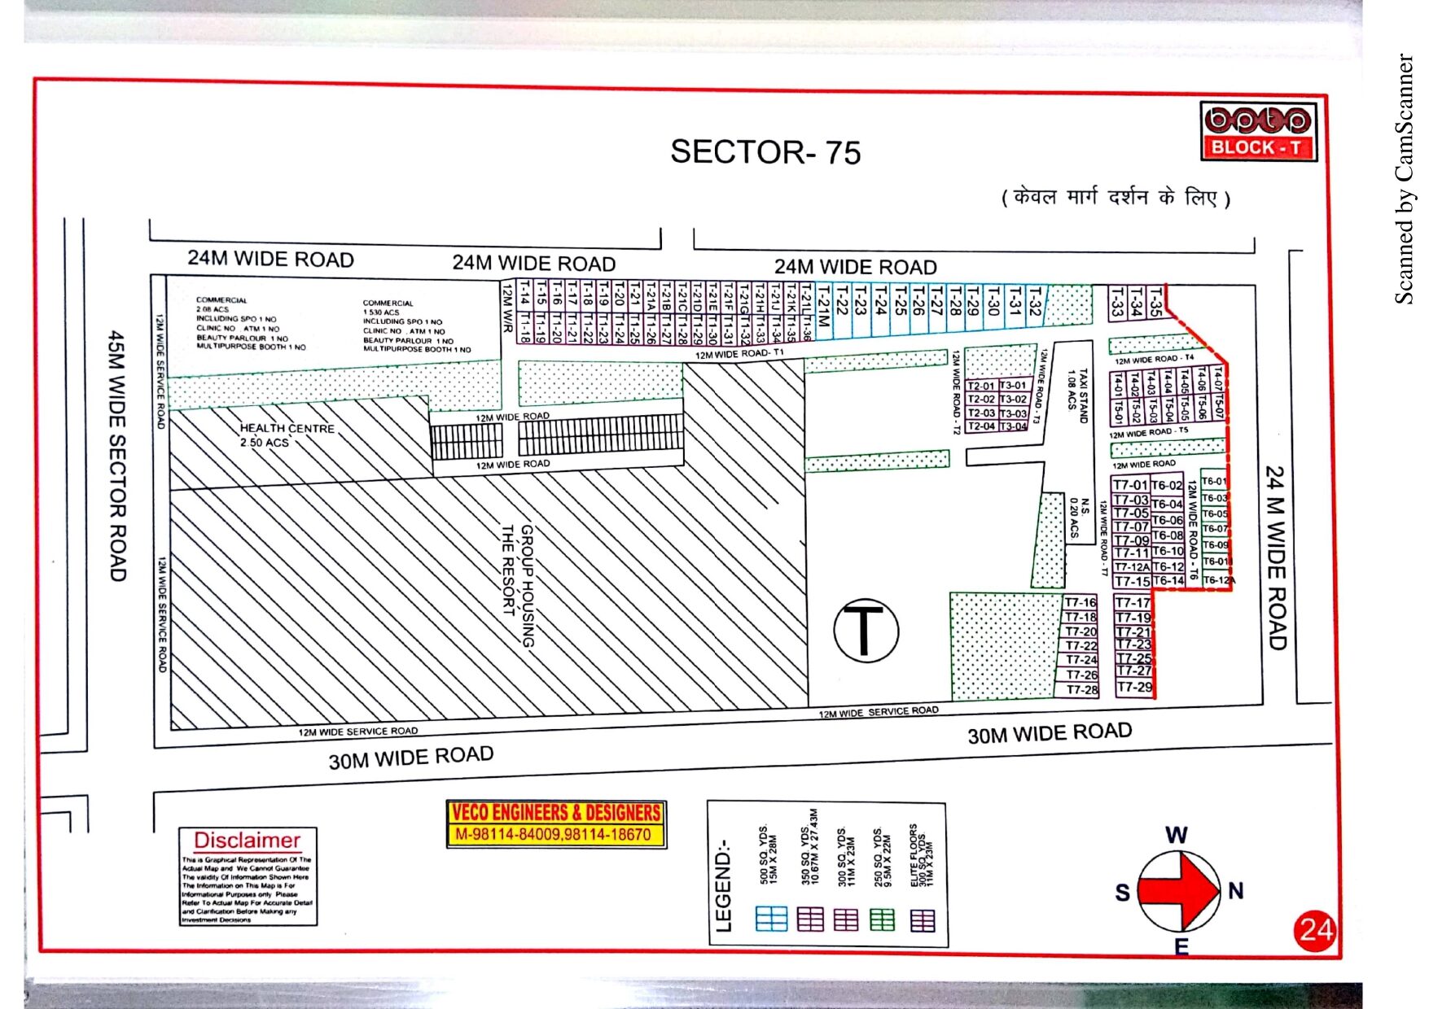
Task: Click the 300 sq. yds. 11M x 23M legend grid
Action: (846, 920)
